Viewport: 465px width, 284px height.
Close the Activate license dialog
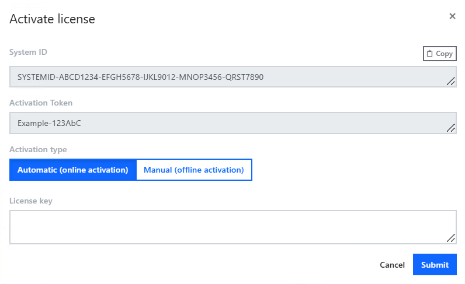tap(452, 16)
